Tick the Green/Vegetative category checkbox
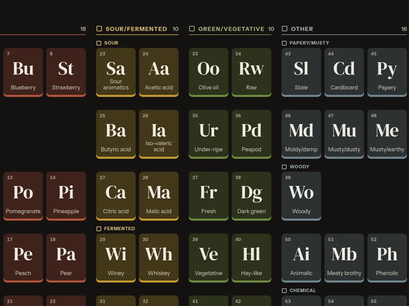 192,29
